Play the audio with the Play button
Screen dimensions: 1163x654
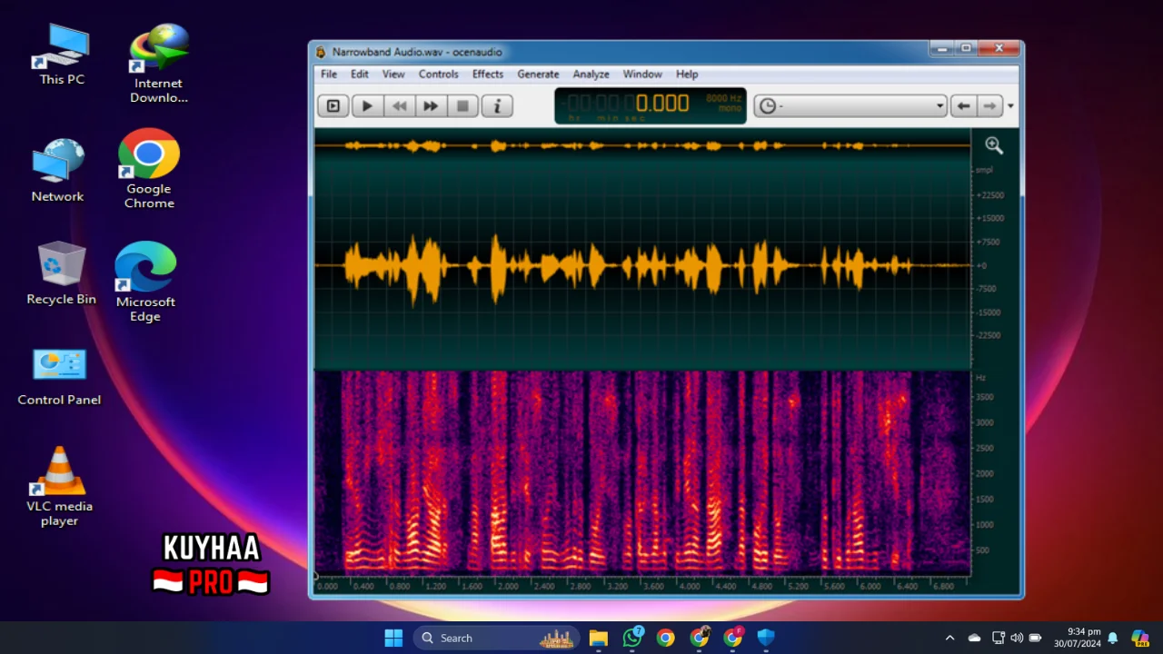click(367, 106)
